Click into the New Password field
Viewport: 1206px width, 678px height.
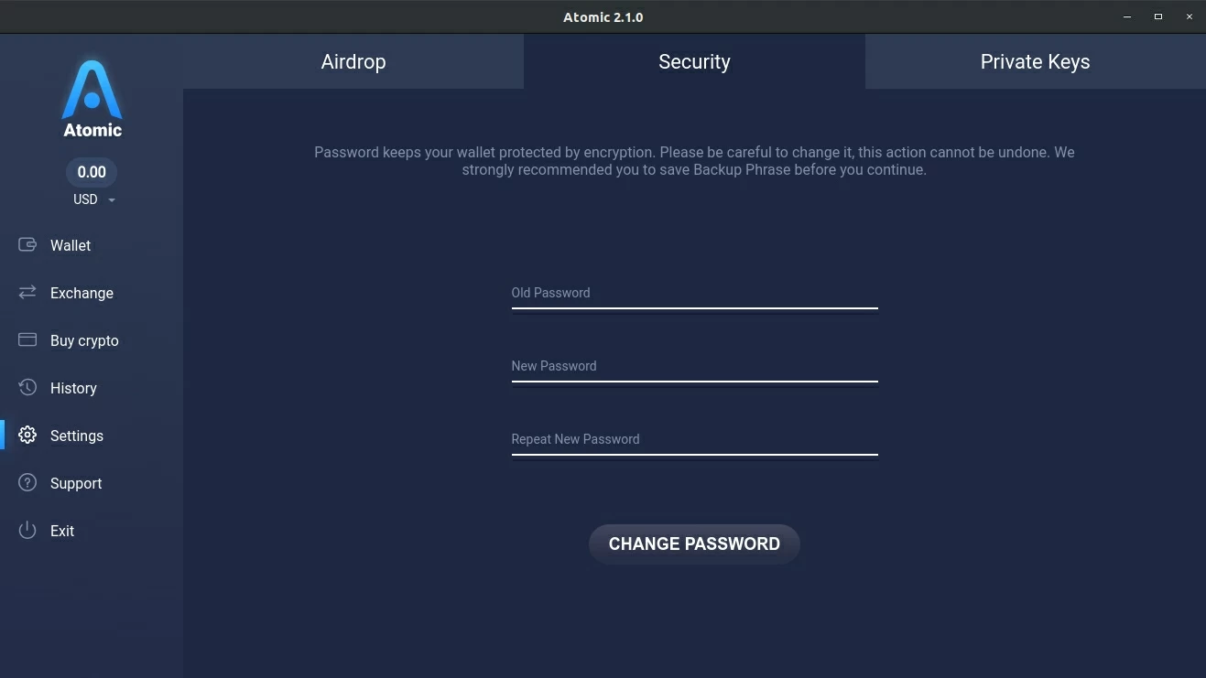(x=694, y=367)
